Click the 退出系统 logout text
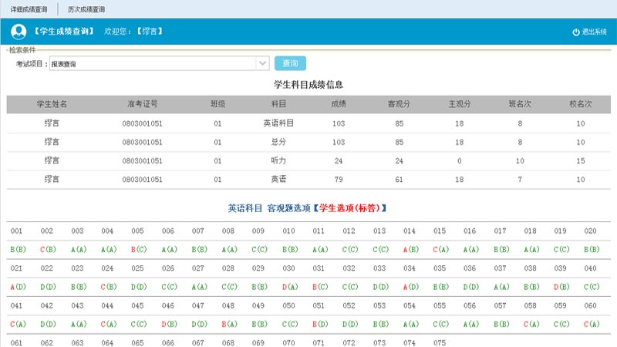Screen dimensions: 617x347 [x=595, y=32]
